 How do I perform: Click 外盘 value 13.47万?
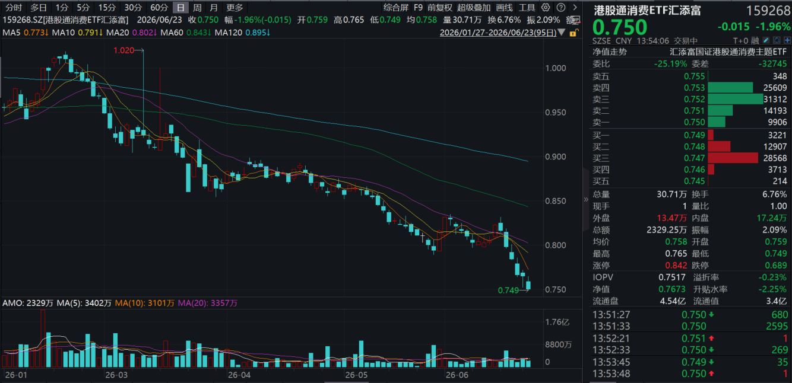click(x=673, y=218)
